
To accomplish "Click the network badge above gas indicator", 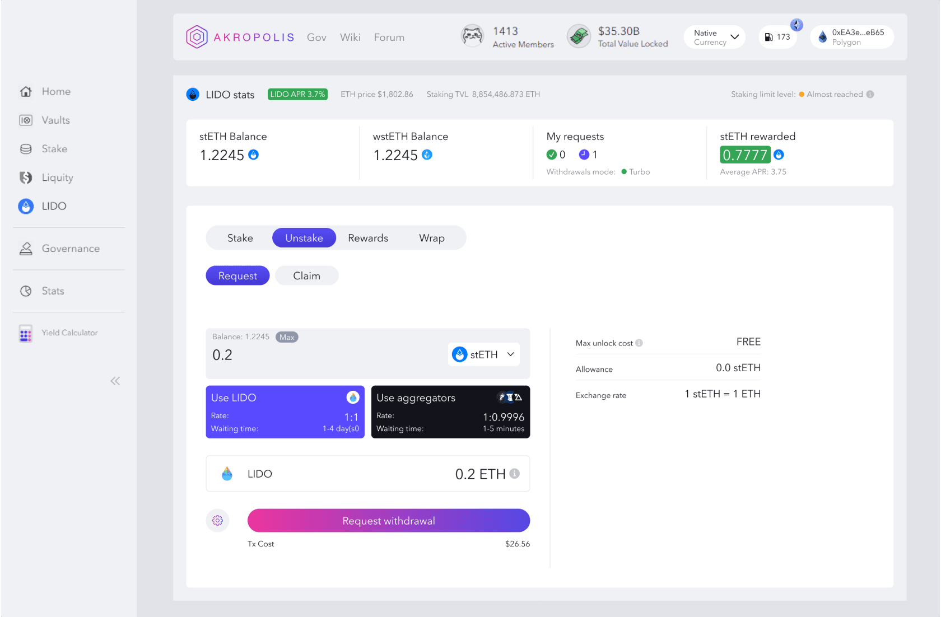I will coord(796,25).
